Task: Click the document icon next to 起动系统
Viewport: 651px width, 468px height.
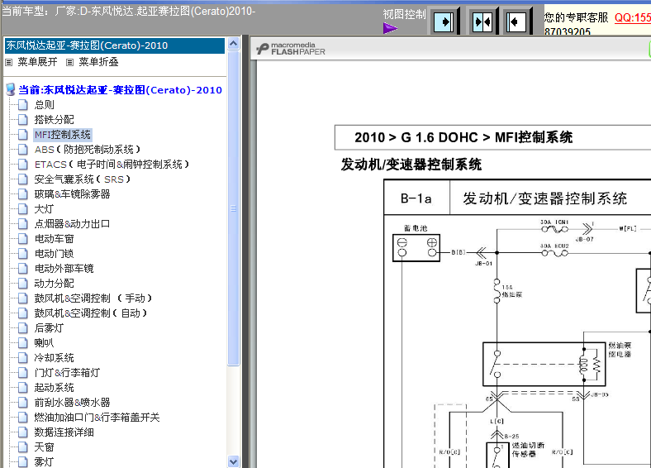Action: point(23,388)
